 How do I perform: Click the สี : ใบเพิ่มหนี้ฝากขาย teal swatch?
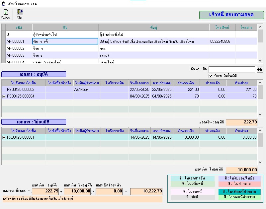[x=239, y=192]
